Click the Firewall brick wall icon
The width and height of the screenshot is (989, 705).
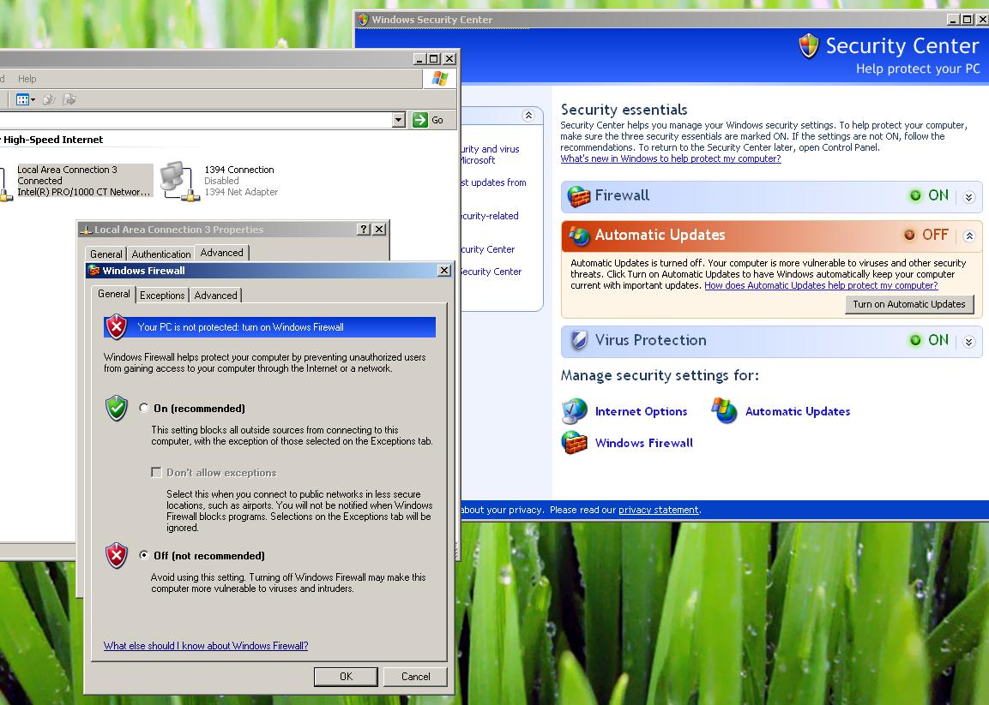[579, 196]
